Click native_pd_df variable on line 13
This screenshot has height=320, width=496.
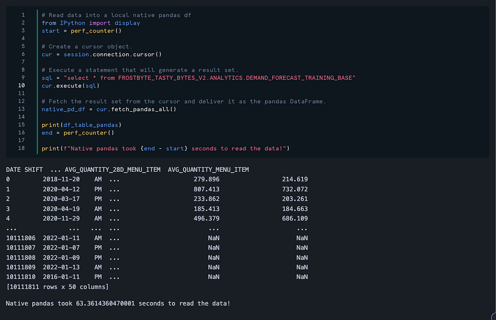(x=63, y=109)
